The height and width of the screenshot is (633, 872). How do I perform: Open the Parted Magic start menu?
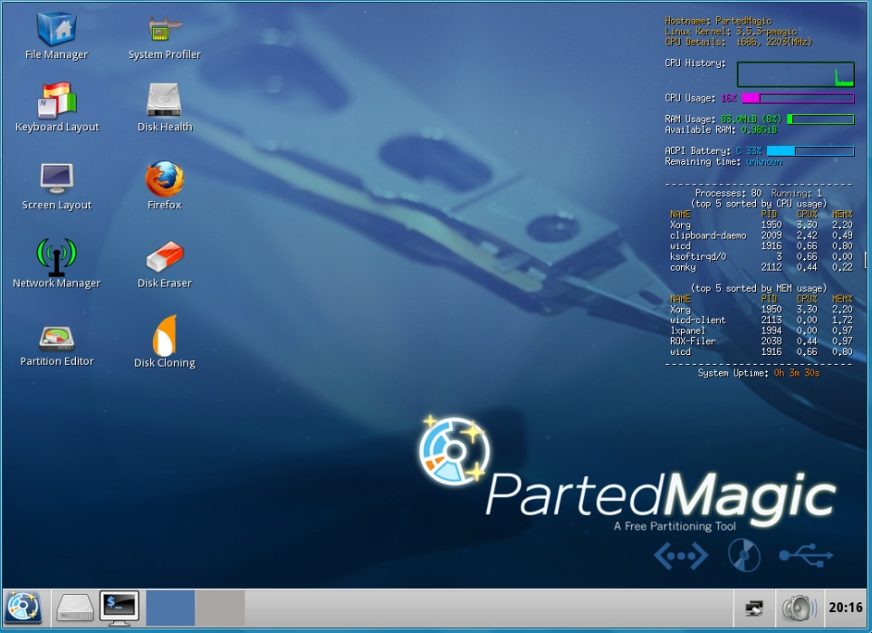(24, 608)
